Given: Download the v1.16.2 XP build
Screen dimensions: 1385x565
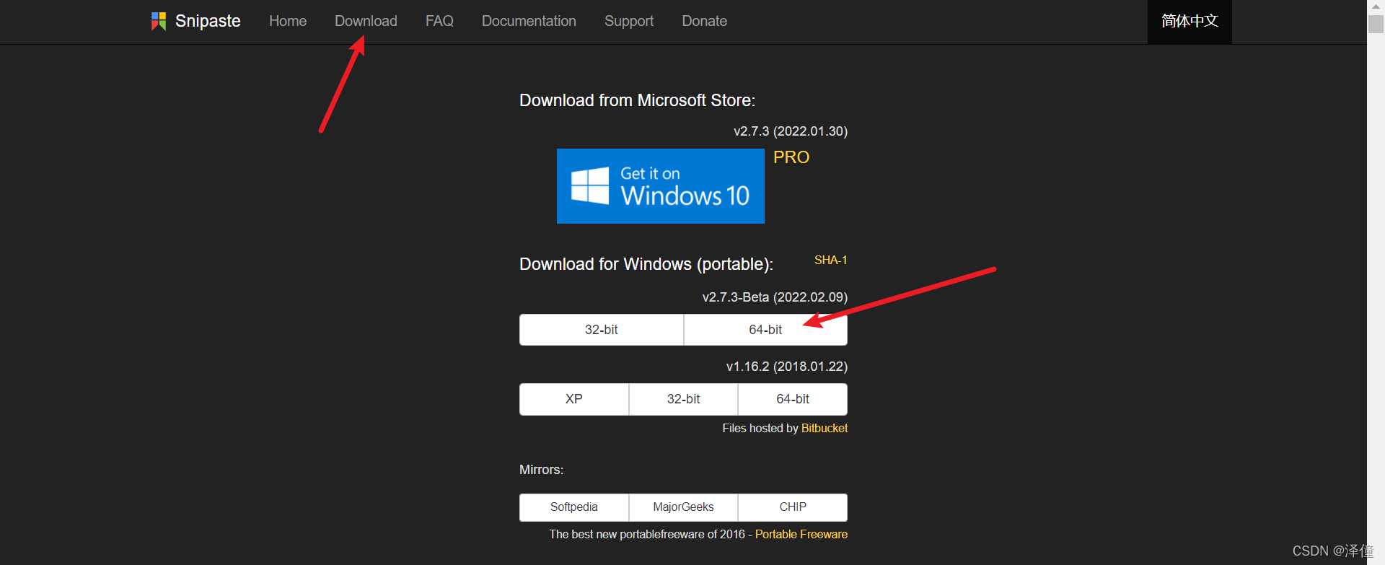Looking at the screenshot, I should (574, 399).
